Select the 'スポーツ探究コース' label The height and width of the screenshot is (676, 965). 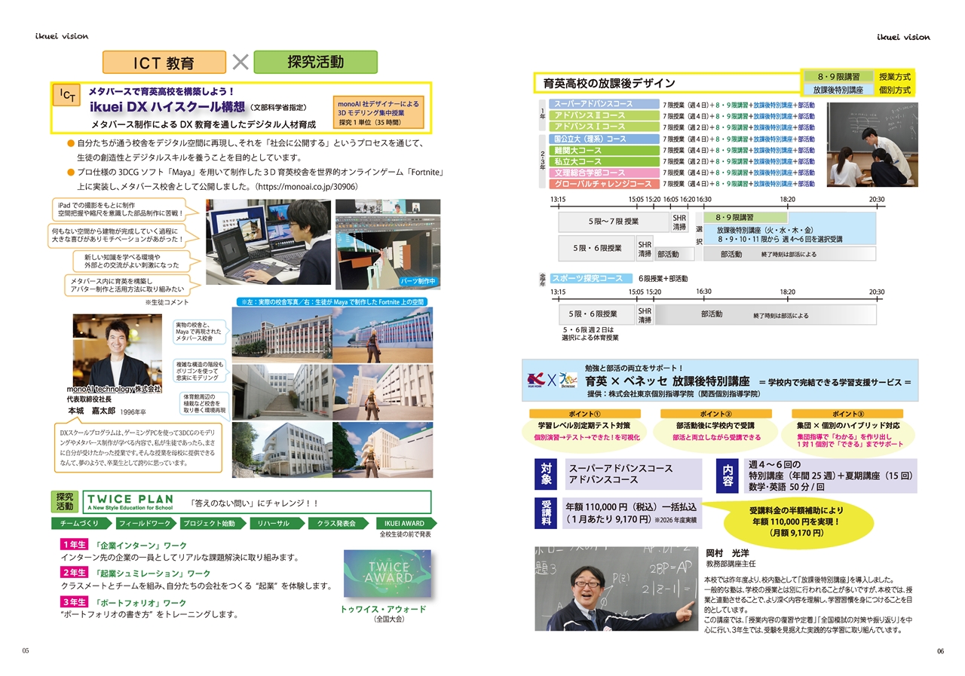coord(591,278)
